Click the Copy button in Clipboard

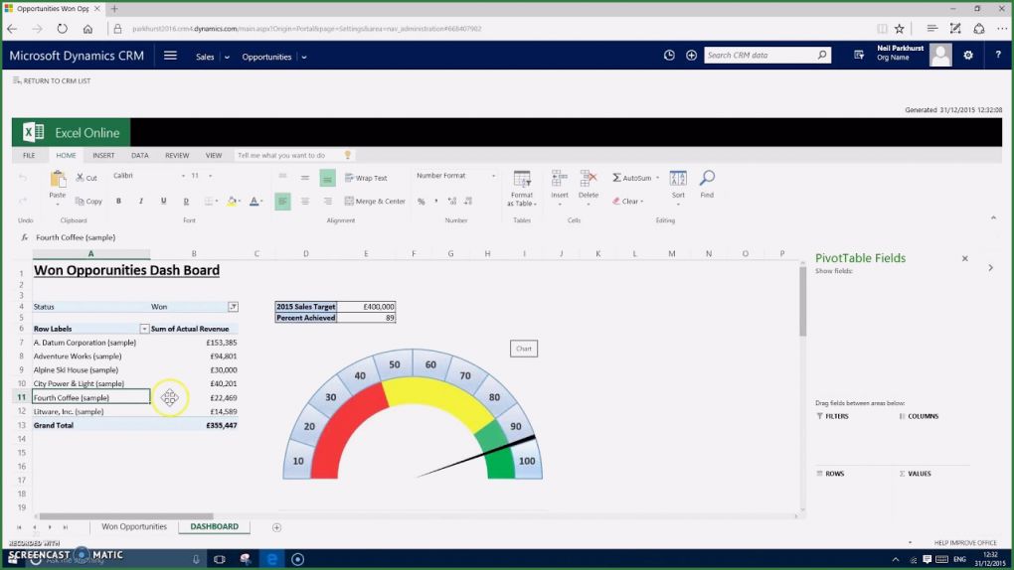point(88,201)
